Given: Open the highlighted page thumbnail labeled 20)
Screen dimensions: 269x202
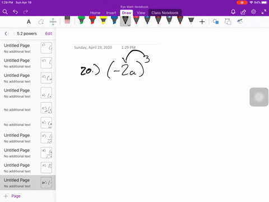Looking at the screenshot, I should pyautogui.click(x=47, y=182).
